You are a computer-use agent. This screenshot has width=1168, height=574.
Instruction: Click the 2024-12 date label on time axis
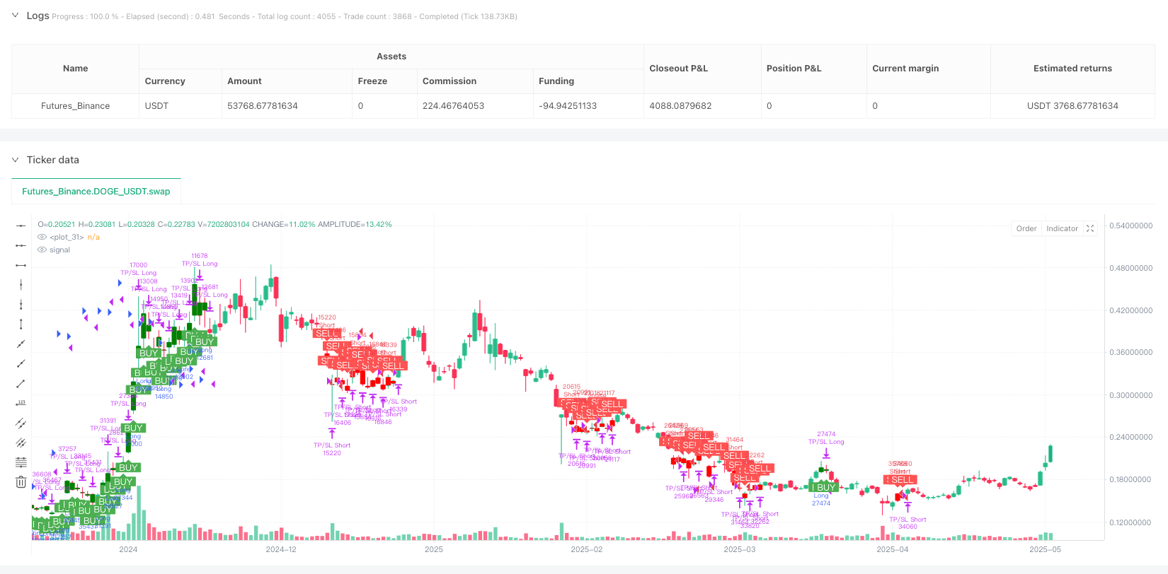point(281,549)
